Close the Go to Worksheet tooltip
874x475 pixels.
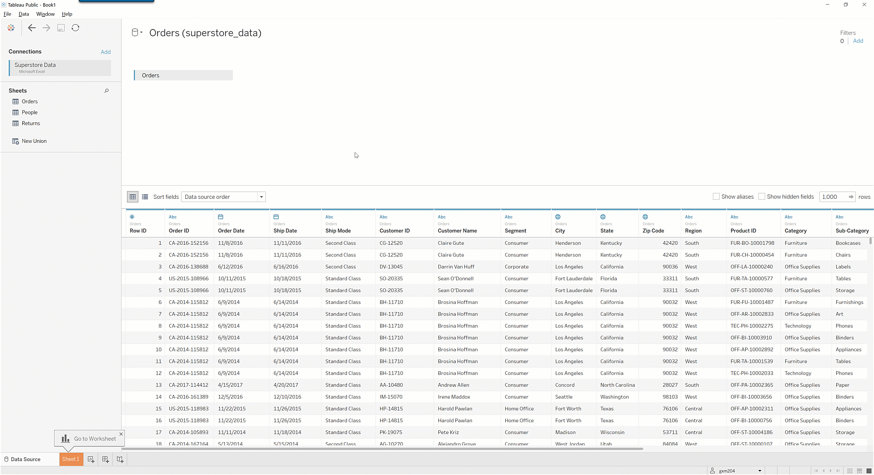[121, 434]
